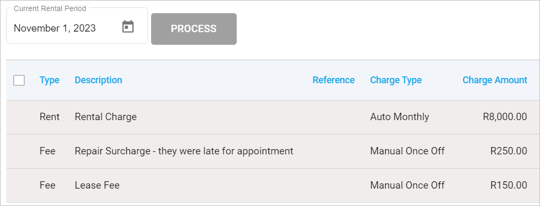Click the Current Rental Period date field
The height and width of the screenshot is (206, 540).
click(77, 26)
